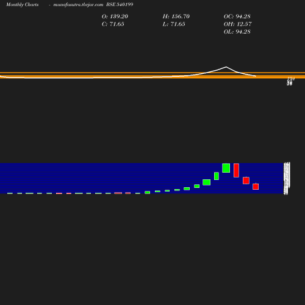Select the C: 71.65 close value

[113, 24]
